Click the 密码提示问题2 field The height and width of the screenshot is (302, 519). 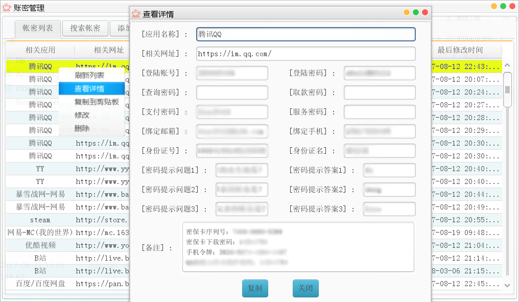click(242, 190)
